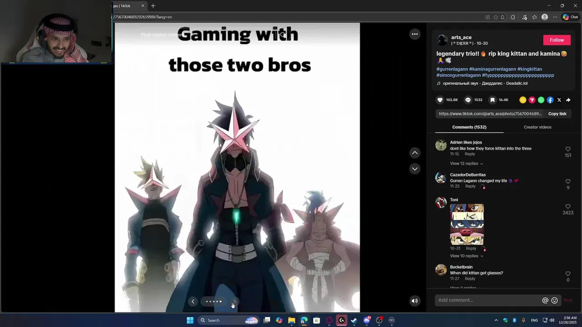Image resolution: width=582 pixels, height=327 pixels.
Task: Open Steam from the taskbar
Action: (x=354, y=320)
